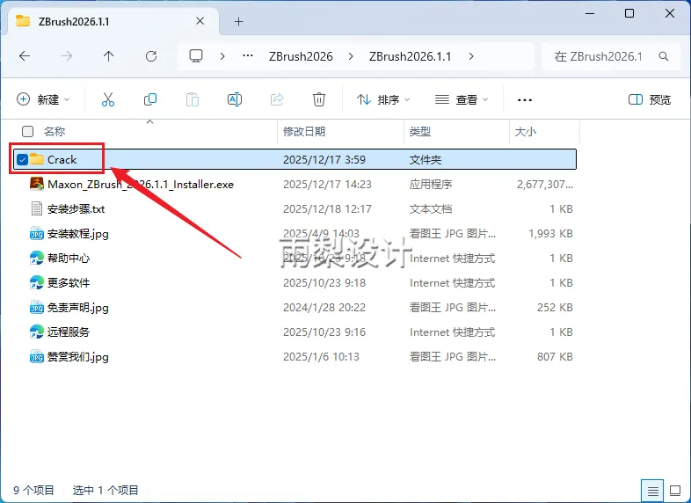This screenshot has height=503, width=691.
Task: Go back with the left arrow
Action: (x=25, y=56)
